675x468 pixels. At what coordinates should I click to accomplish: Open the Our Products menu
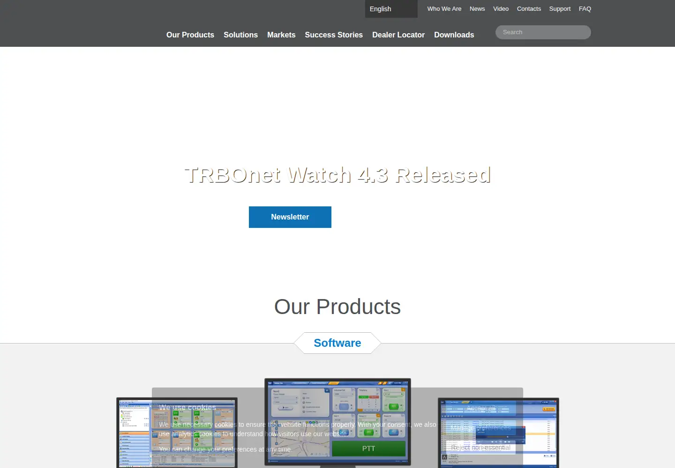[x=190, y=35]
